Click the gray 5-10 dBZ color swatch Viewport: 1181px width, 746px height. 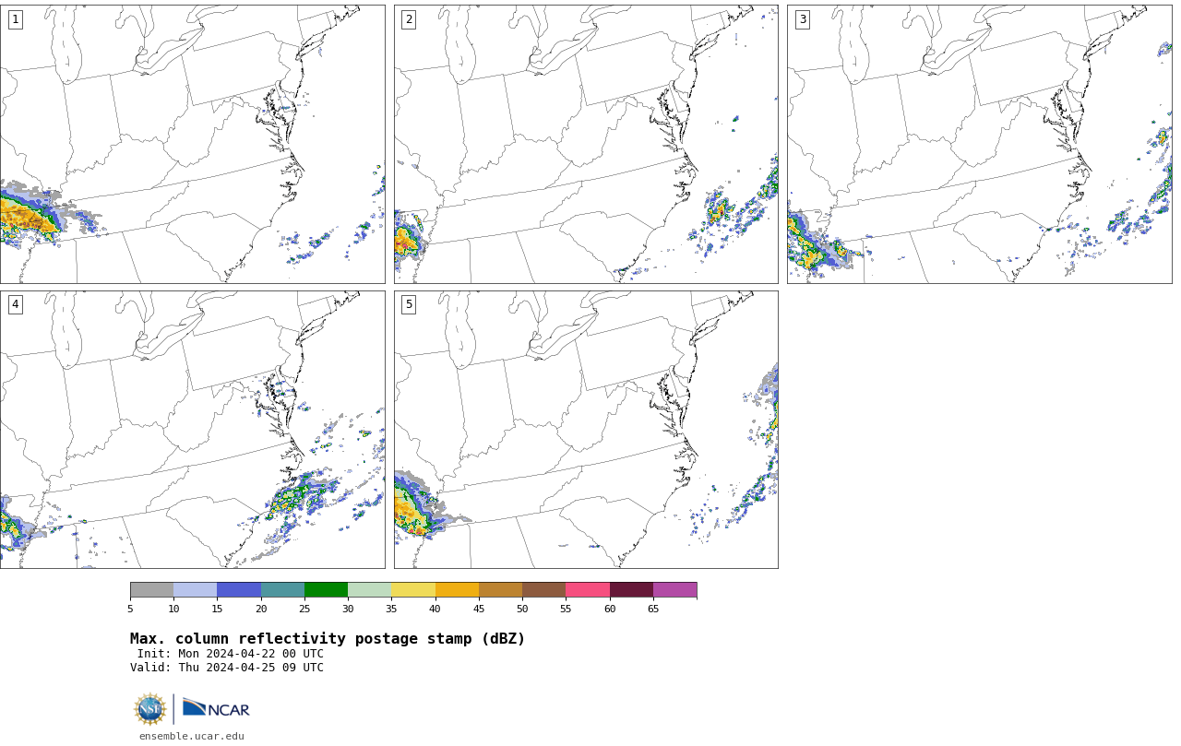151,590
